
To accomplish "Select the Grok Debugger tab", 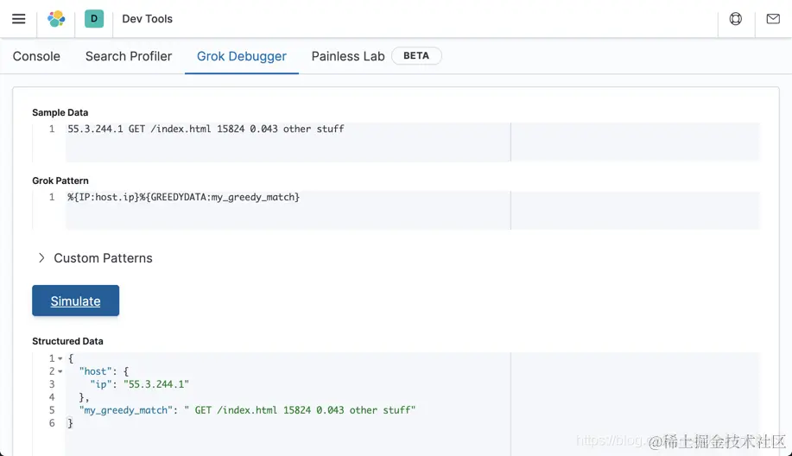I will (x=242, y=56).
